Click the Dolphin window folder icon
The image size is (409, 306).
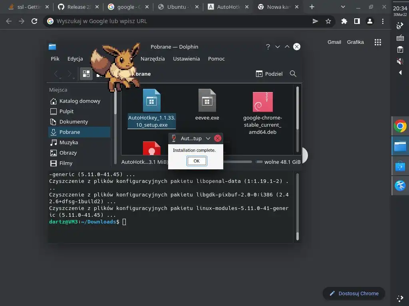point(52,47)
